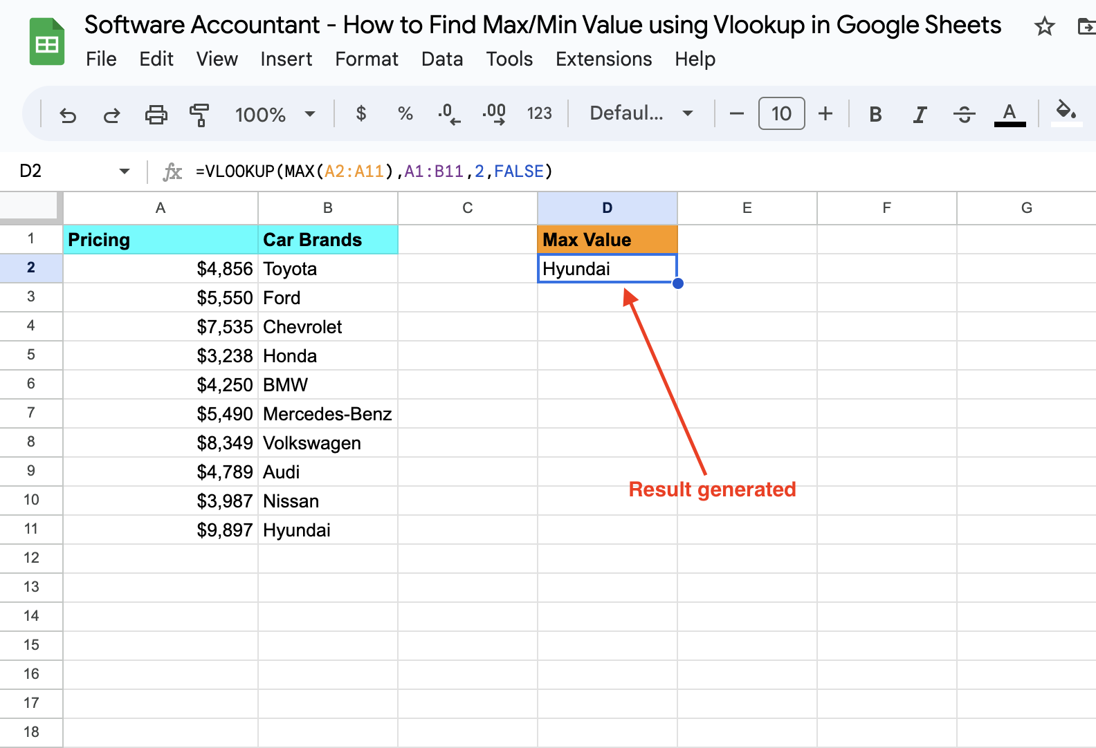Select column C header
Screen dimensions: 1096x748
click(x=468, y=208)
